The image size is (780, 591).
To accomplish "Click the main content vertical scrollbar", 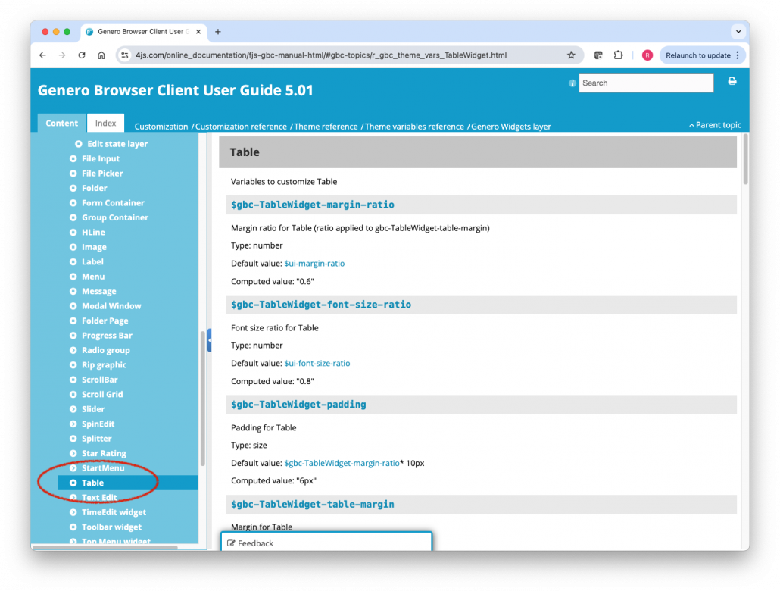I will [x=746, y=159].
